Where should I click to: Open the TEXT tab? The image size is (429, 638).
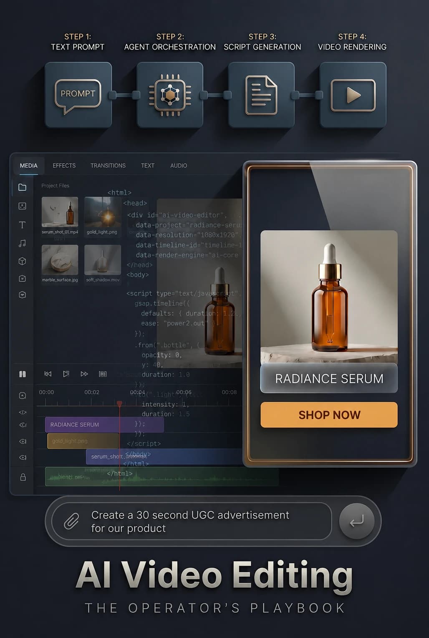(x=148, y=166)
